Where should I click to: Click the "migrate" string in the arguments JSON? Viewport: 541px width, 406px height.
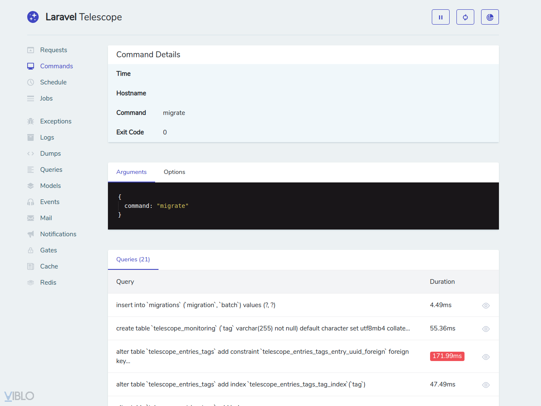click(x=173, y=206)
